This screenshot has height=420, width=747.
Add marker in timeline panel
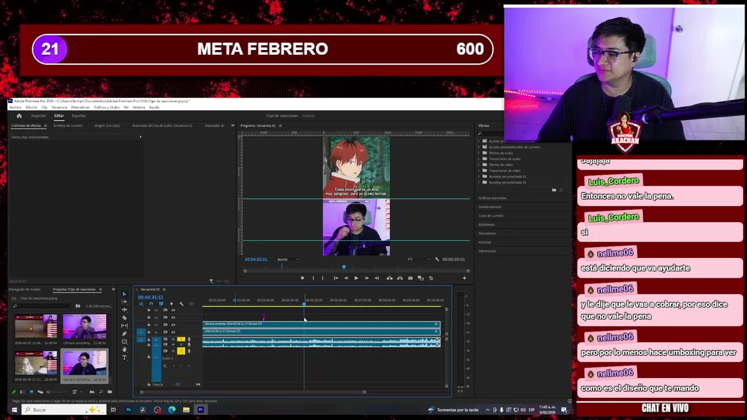click(172, 304)
